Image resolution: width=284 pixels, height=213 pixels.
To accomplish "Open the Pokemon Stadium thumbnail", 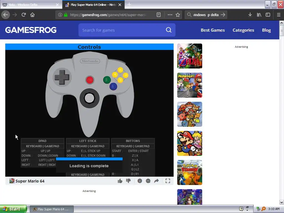I will (190, 173).
